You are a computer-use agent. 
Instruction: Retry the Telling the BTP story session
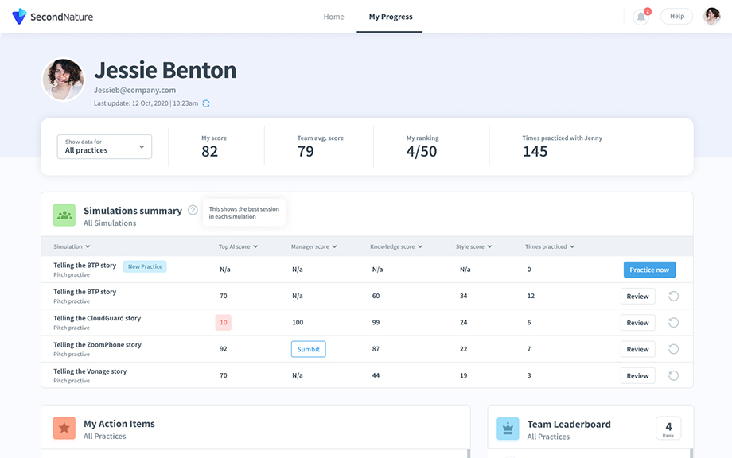point(672,296)
